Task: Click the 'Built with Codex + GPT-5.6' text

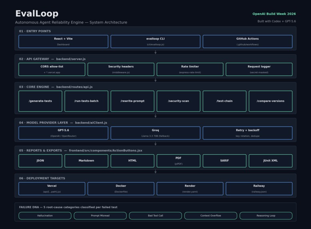Action: (277, 21)
